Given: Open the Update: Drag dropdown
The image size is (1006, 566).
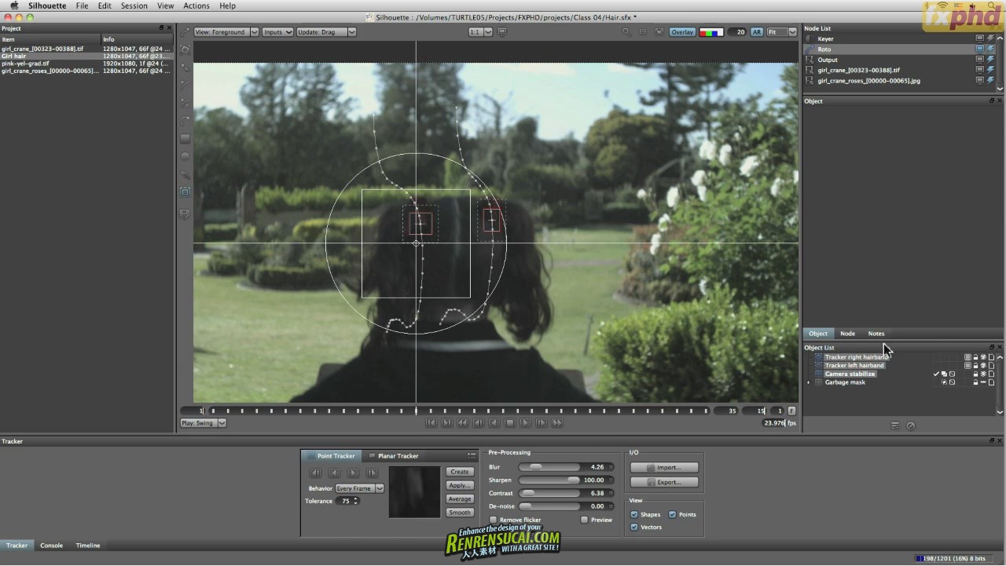Looking at the screenshot, I should tap(326, 32).
